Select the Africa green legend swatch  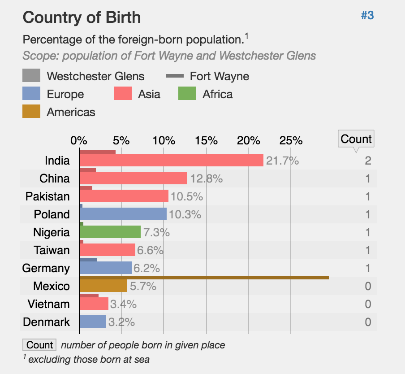187,94
